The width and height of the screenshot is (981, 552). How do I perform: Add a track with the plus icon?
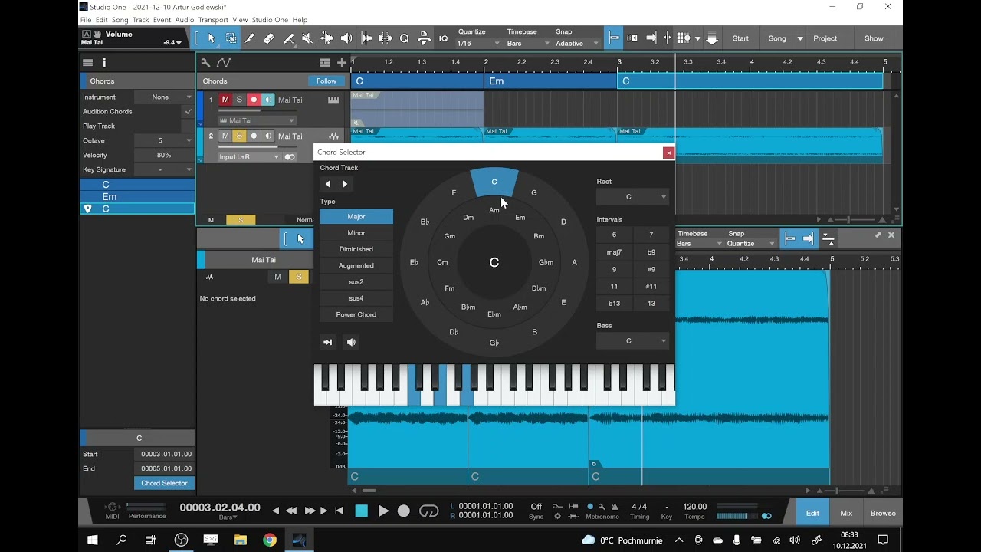click(x=342, y=63)
